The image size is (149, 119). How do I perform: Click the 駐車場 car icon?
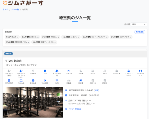(x=81, y=80)
